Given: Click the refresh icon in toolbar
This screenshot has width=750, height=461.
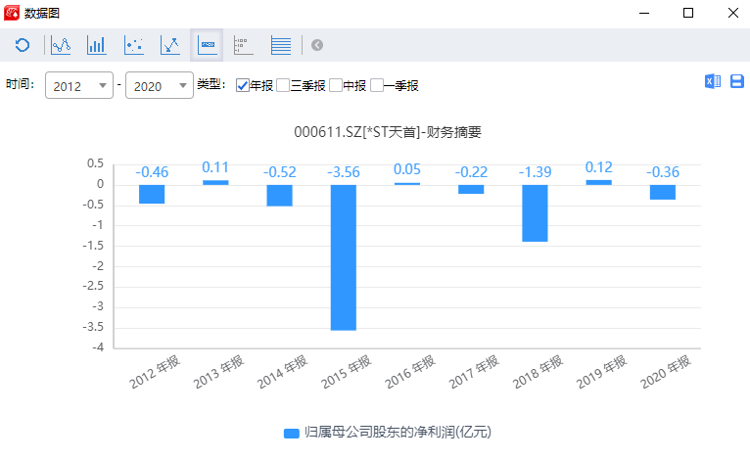Looking at the screenshot, I should [23, 45].
